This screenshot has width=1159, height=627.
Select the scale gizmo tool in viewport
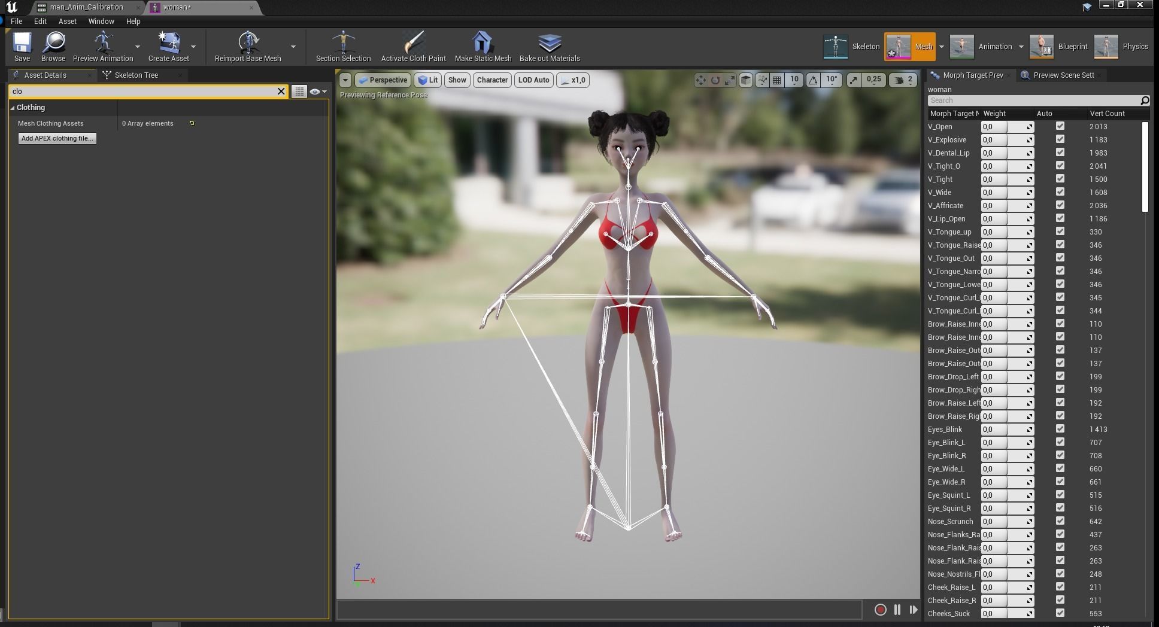[x=730, y=80]
